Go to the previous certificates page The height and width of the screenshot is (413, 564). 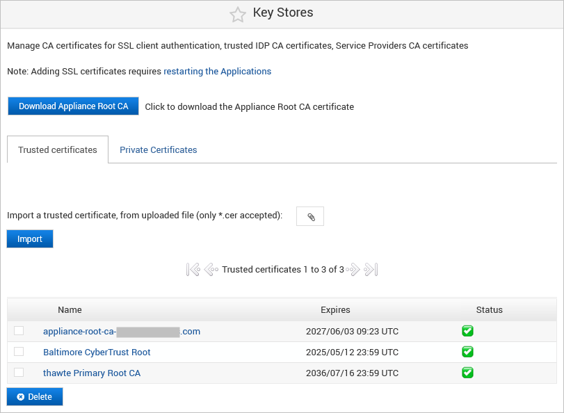tap(210, 269)
